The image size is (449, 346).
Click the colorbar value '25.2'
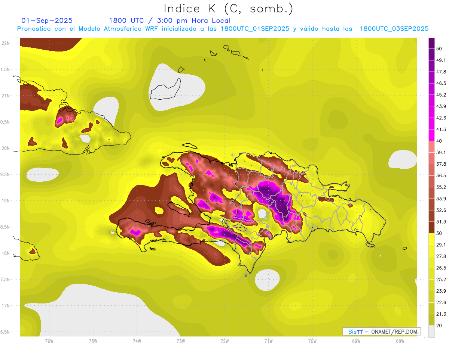tap(441, 279)
